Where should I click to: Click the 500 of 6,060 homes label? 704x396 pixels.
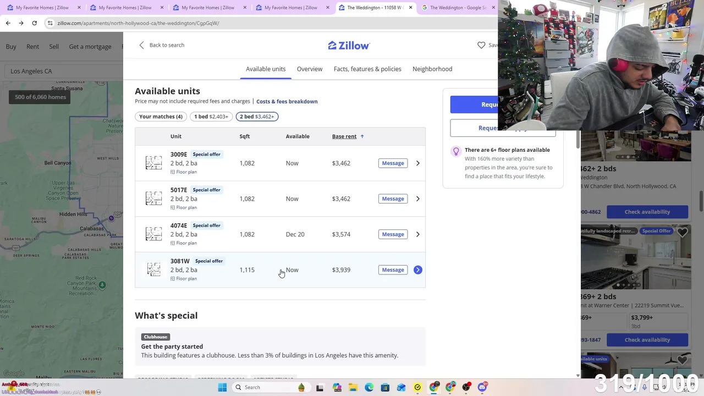click(40, 97)
